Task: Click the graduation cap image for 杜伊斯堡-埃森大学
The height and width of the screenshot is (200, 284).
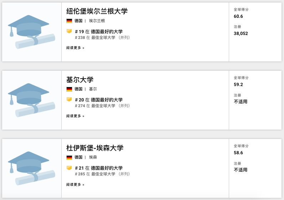Action: pyautogui.click(x=31, y=168)
